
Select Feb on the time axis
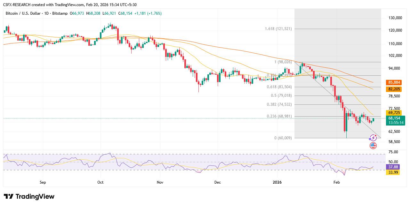point(336,182)
